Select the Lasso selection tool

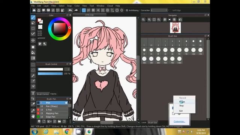(x=33, y=70)
